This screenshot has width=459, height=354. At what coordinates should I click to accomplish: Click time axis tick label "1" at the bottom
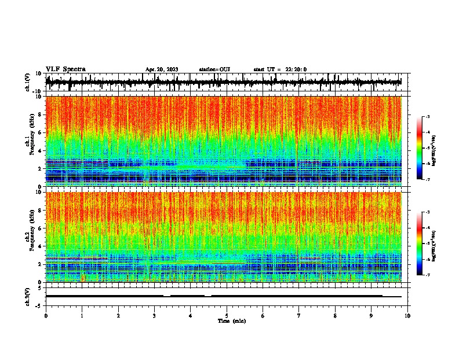click(x=82, y=316)
